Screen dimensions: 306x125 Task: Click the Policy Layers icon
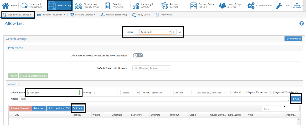[134, 15]
